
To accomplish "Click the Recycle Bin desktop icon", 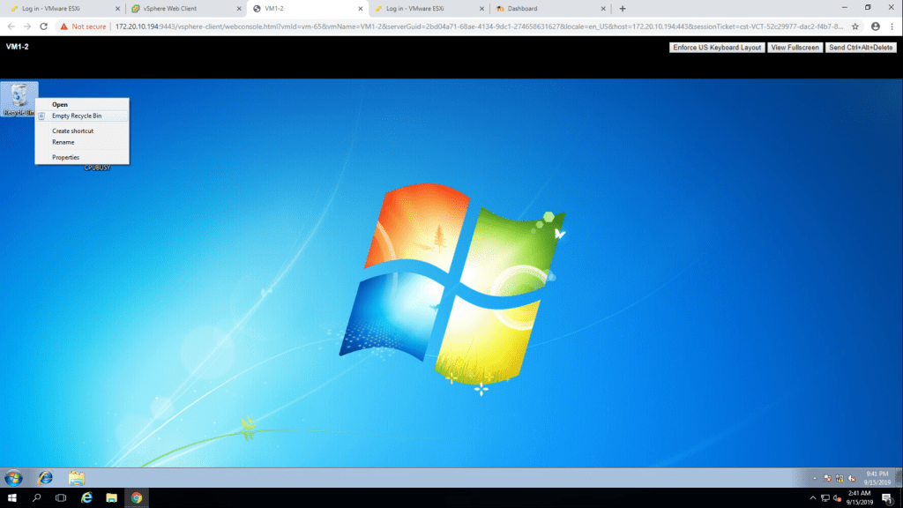I will point(19,99).
